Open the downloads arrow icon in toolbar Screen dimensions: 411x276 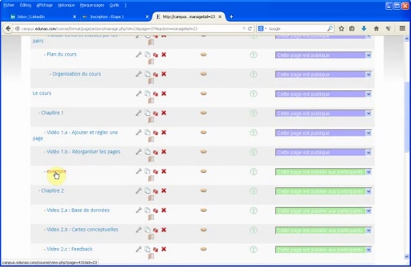[364, 28]
